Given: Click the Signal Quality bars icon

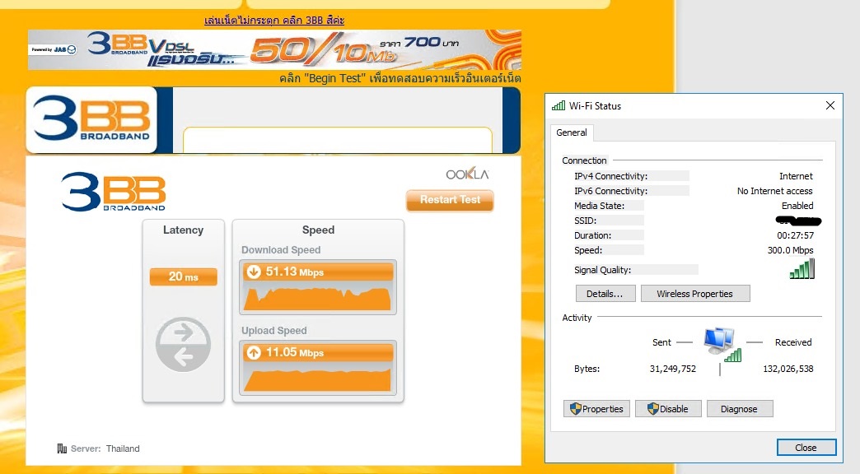Looking at the screenshot, I should point(802,269).
